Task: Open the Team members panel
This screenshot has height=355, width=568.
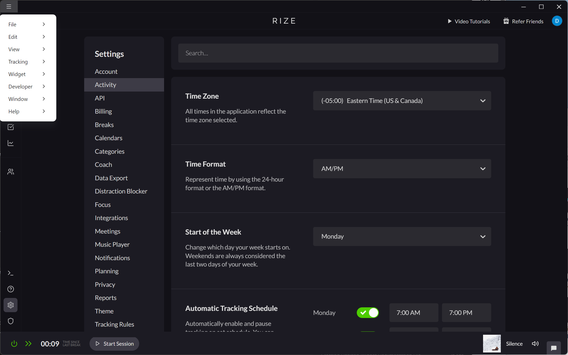Action: 11,171
